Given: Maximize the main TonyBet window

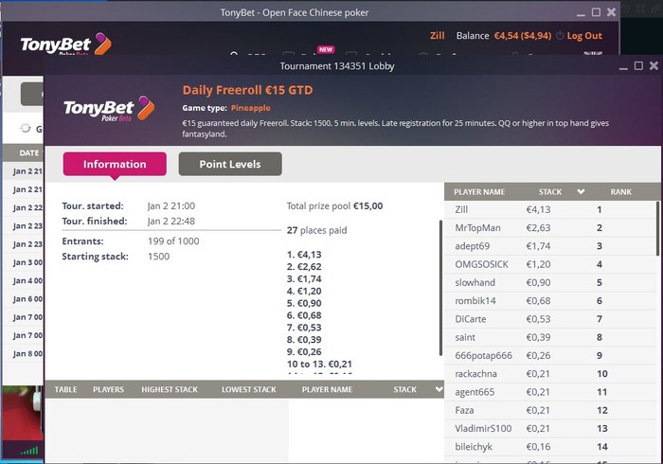Looking at the screenshot, I should pyautogui.click(x=595, y=12).
